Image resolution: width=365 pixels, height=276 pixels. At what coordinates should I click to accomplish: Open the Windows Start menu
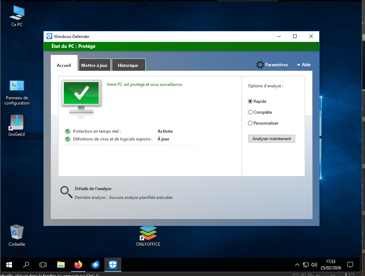[9, 265]
